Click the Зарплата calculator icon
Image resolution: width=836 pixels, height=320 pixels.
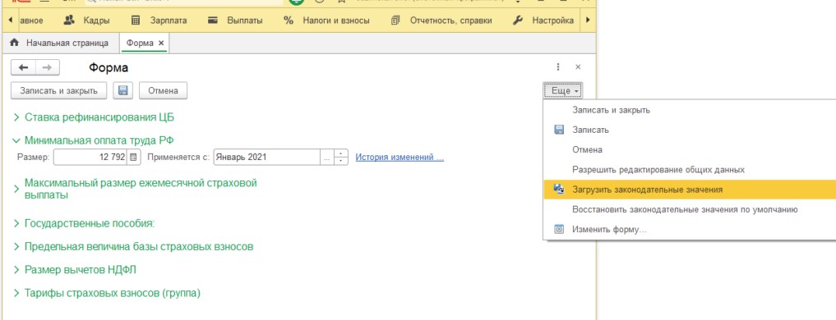pyautogui.click(x=136, y=21)
